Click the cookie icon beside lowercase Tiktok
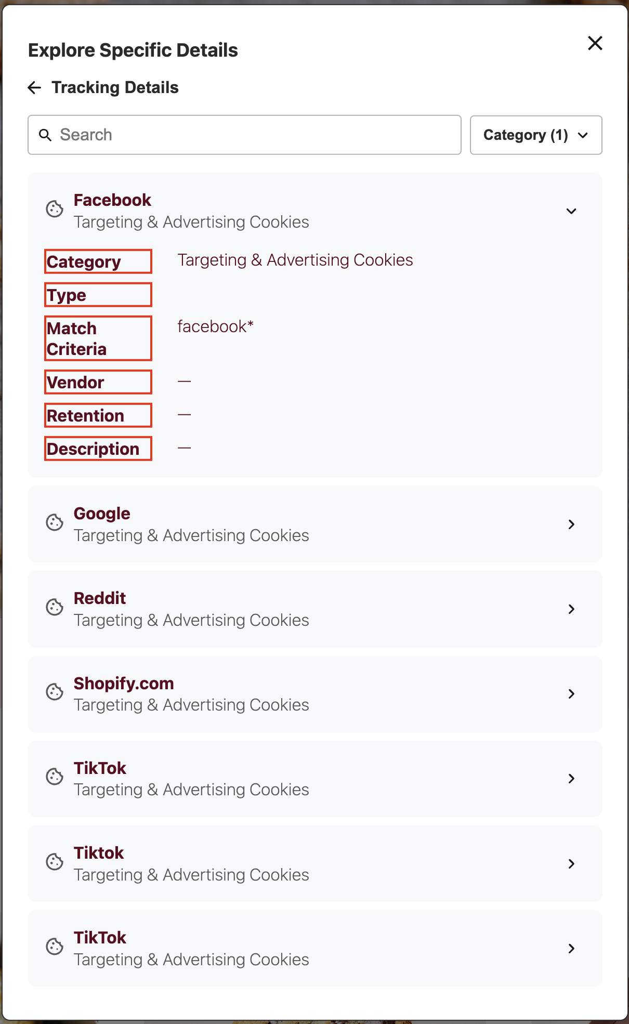The image size is (629, 1024). click(55, 862)
